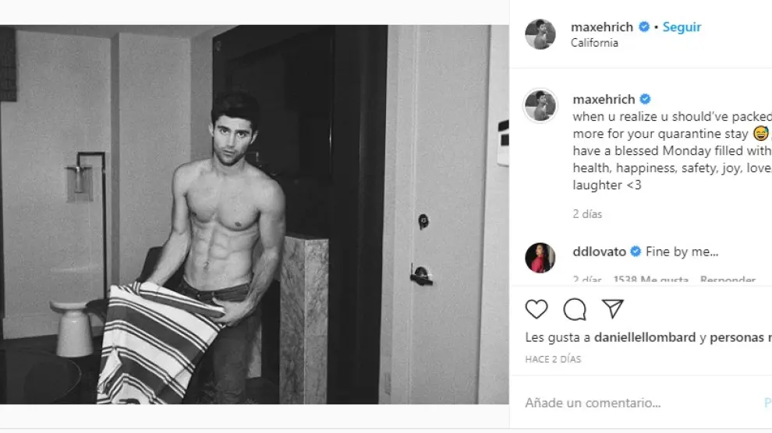
Task: Click verified badge next to header maxehrich
Action: pos(644,27)
